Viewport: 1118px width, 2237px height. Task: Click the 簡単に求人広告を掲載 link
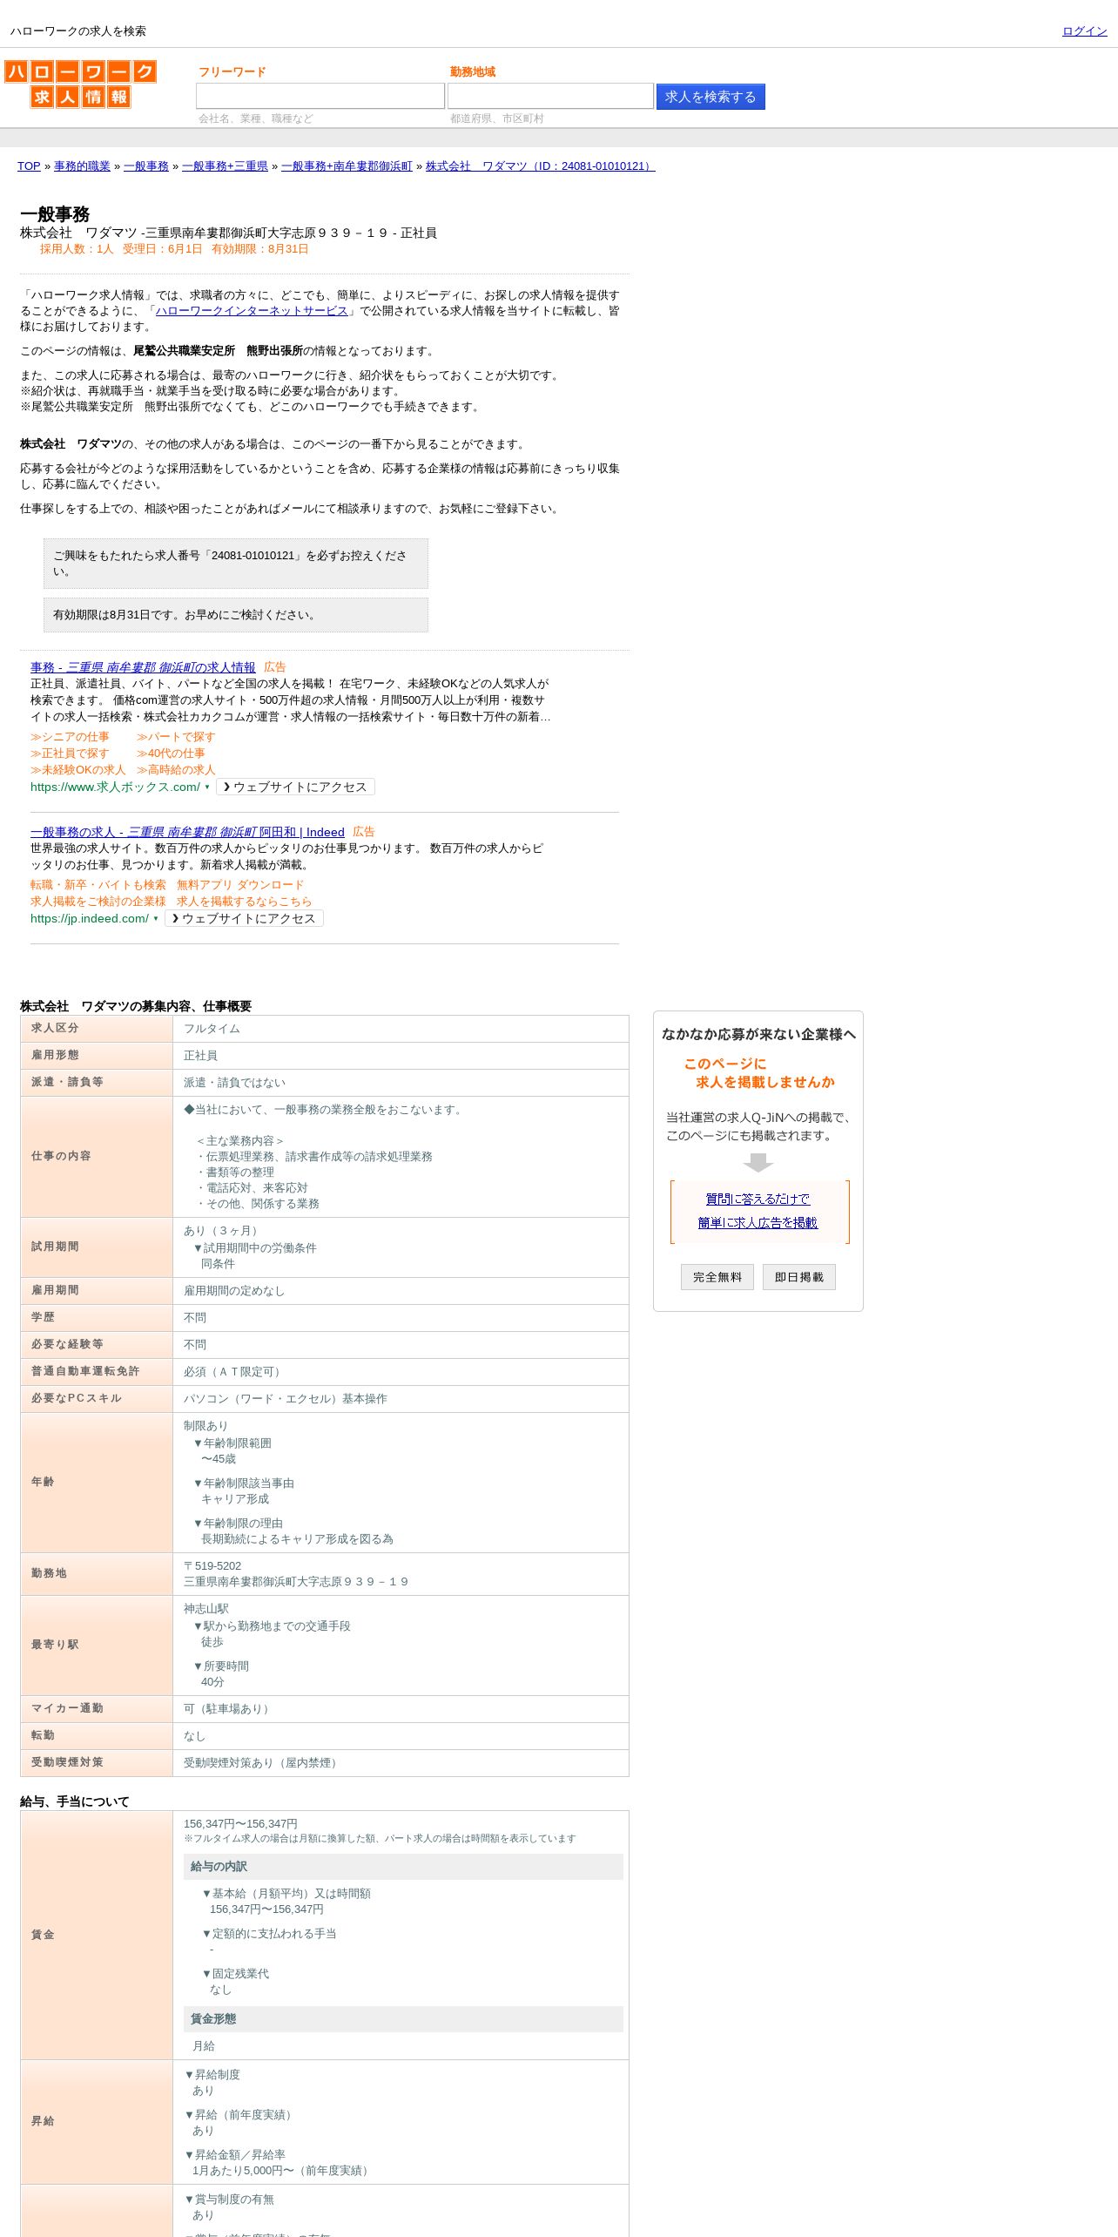(758, 1223)
